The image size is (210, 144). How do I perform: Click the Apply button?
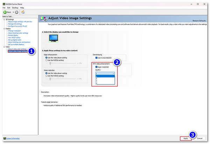tap(185, 138)
